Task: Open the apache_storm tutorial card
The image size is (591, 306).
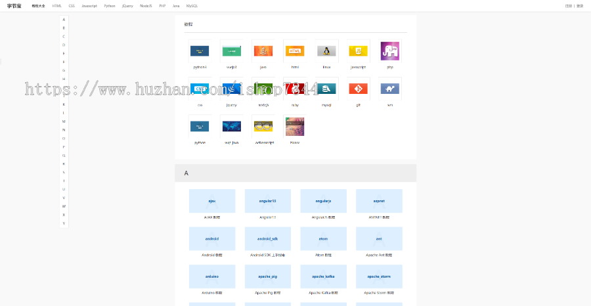Action: coord(379,276)
